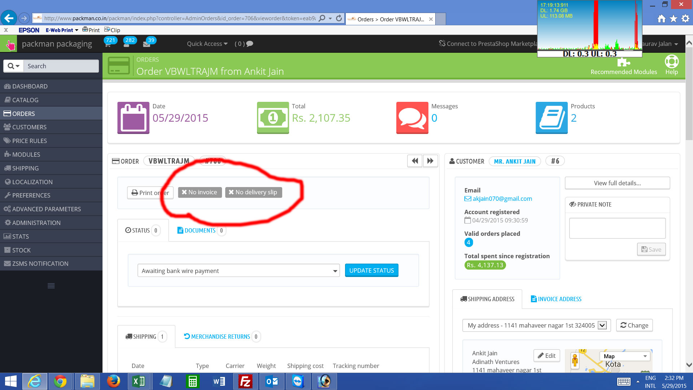Open the messages envelope icon with 39 badge
The image size is (693, 390).
click(x=147, y=44)
